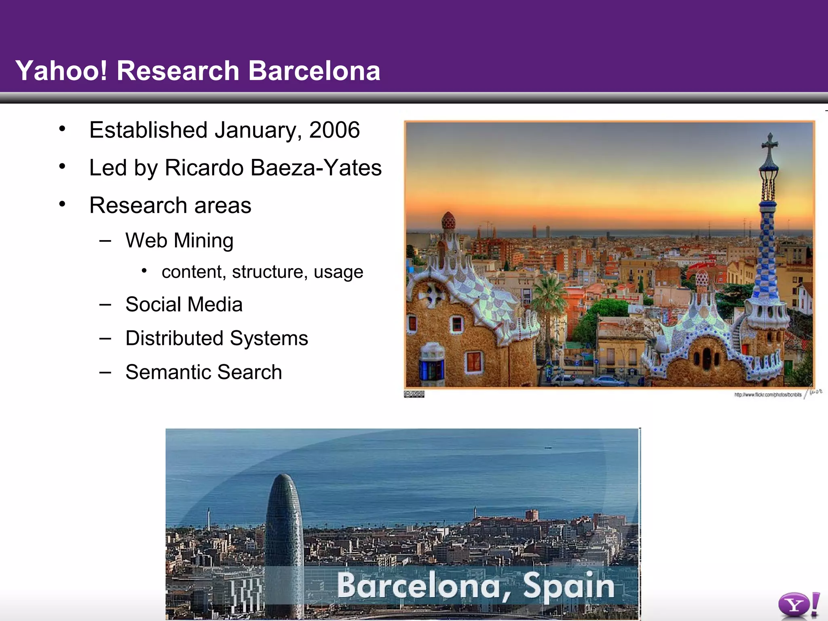The width and height of the screenshot is (828, 621).
Task: Click the title Yahoo! Research Barcelona
Action: pyautogui.click(x=198, y=71)
